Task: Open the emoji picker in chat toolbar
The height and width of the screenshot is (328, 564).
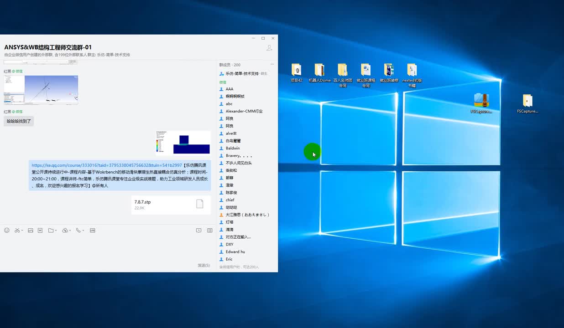Action: point(7,231)
